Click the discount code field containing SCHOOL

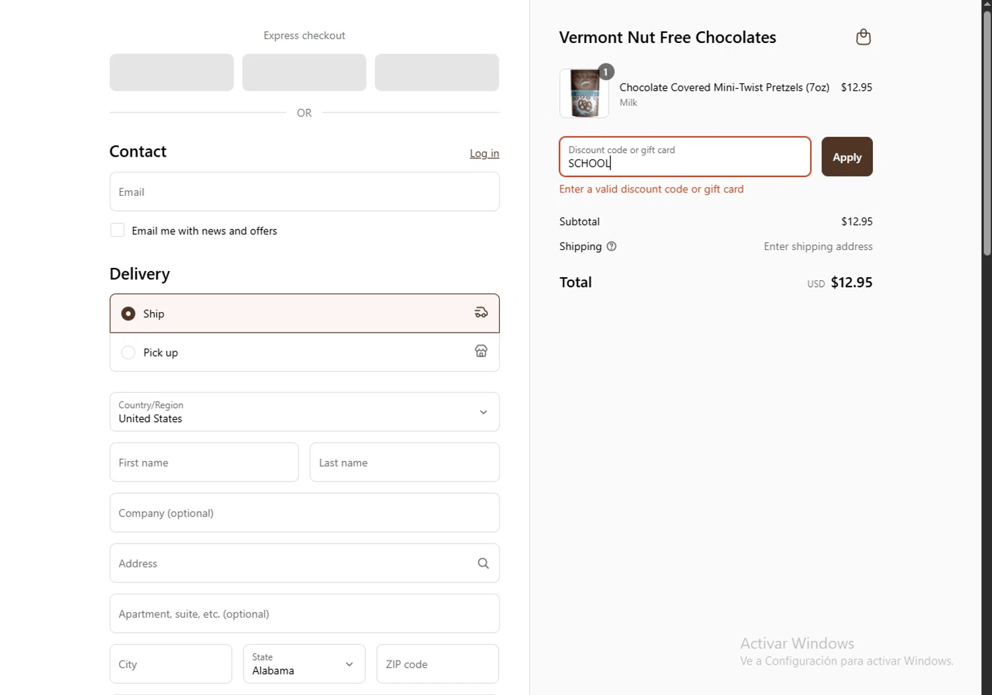pyautogui.click(x=684, y=157)
